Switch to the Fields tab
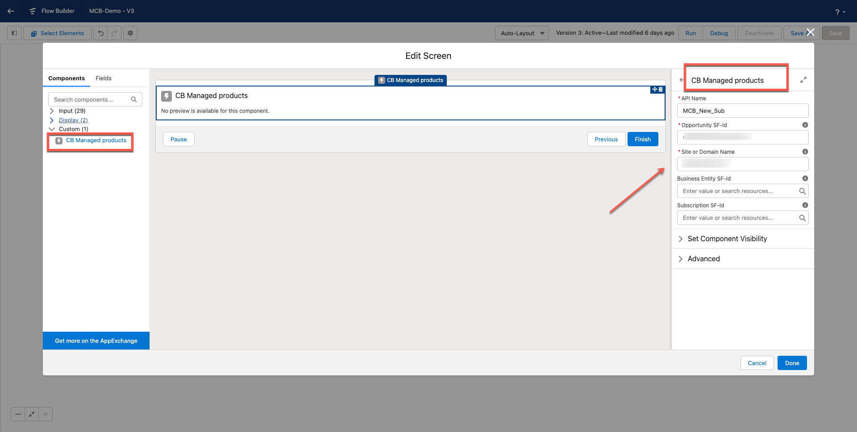The width and height of the screenshot is (857, 432). point(103,78)
